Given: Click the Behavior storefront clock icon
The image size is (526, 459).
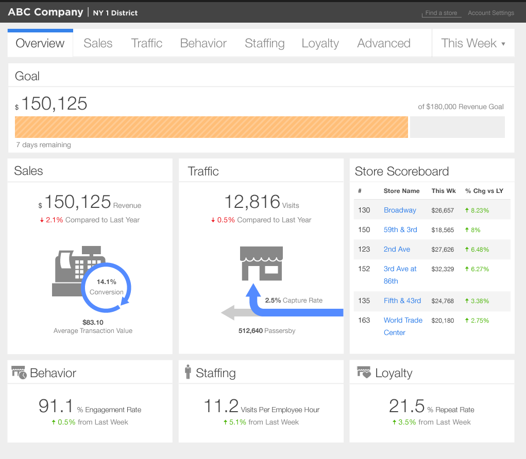Looking at the screenshot, I should click(19, 372).
